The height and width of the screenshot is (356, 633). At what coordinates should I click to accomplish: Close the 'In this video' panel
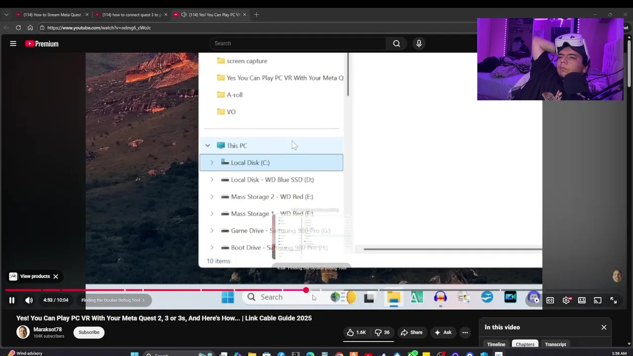[604, 327]
